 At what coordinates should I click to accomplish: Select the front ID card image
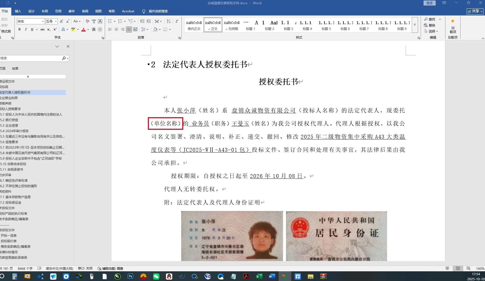pos(232,236)
